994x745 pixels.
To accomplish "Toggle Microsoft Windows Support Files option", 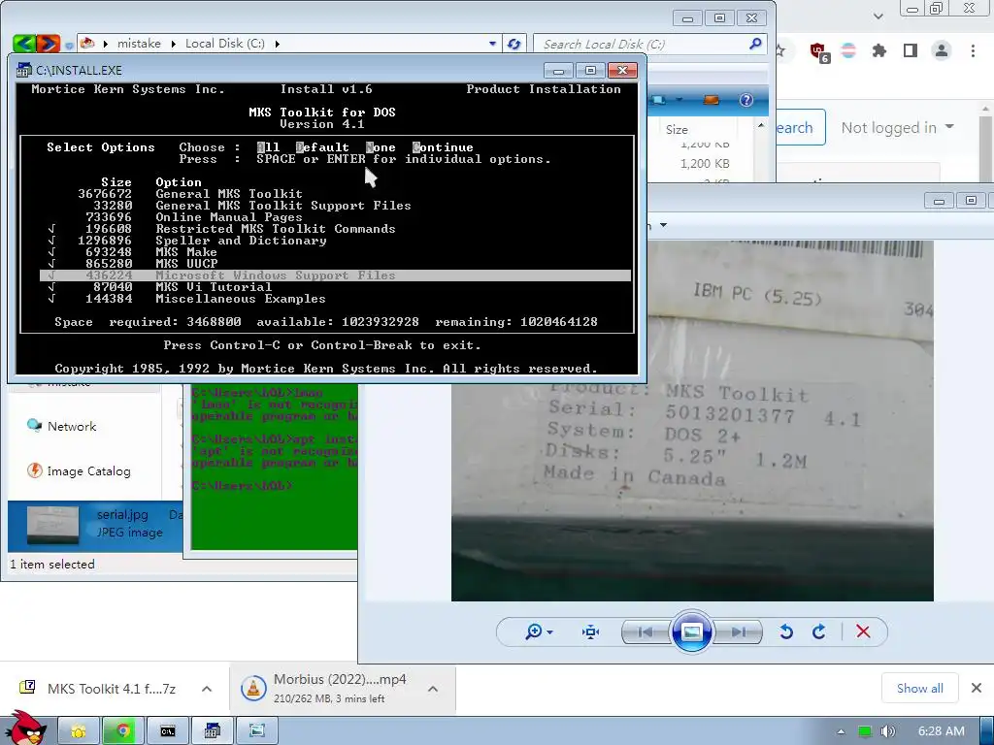I will (335, 275).
